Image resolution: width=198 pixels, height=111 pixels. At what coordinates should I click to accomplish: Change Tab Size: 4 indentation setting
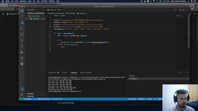click(142, 99)
